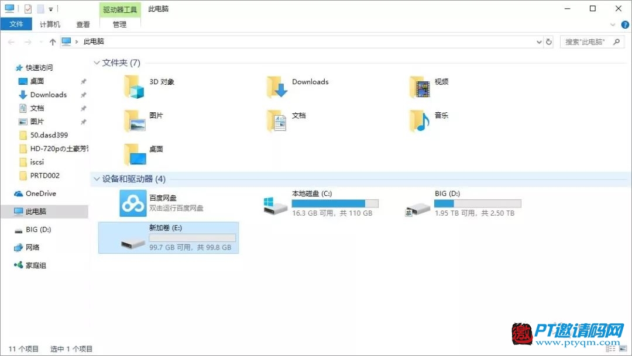Click the forward navigation arrow

[x=28, y=42]
